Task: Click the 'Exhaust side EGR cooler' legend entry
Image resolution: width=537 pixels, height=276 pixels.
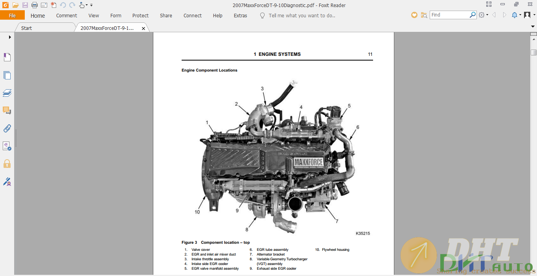Action: 276,269
